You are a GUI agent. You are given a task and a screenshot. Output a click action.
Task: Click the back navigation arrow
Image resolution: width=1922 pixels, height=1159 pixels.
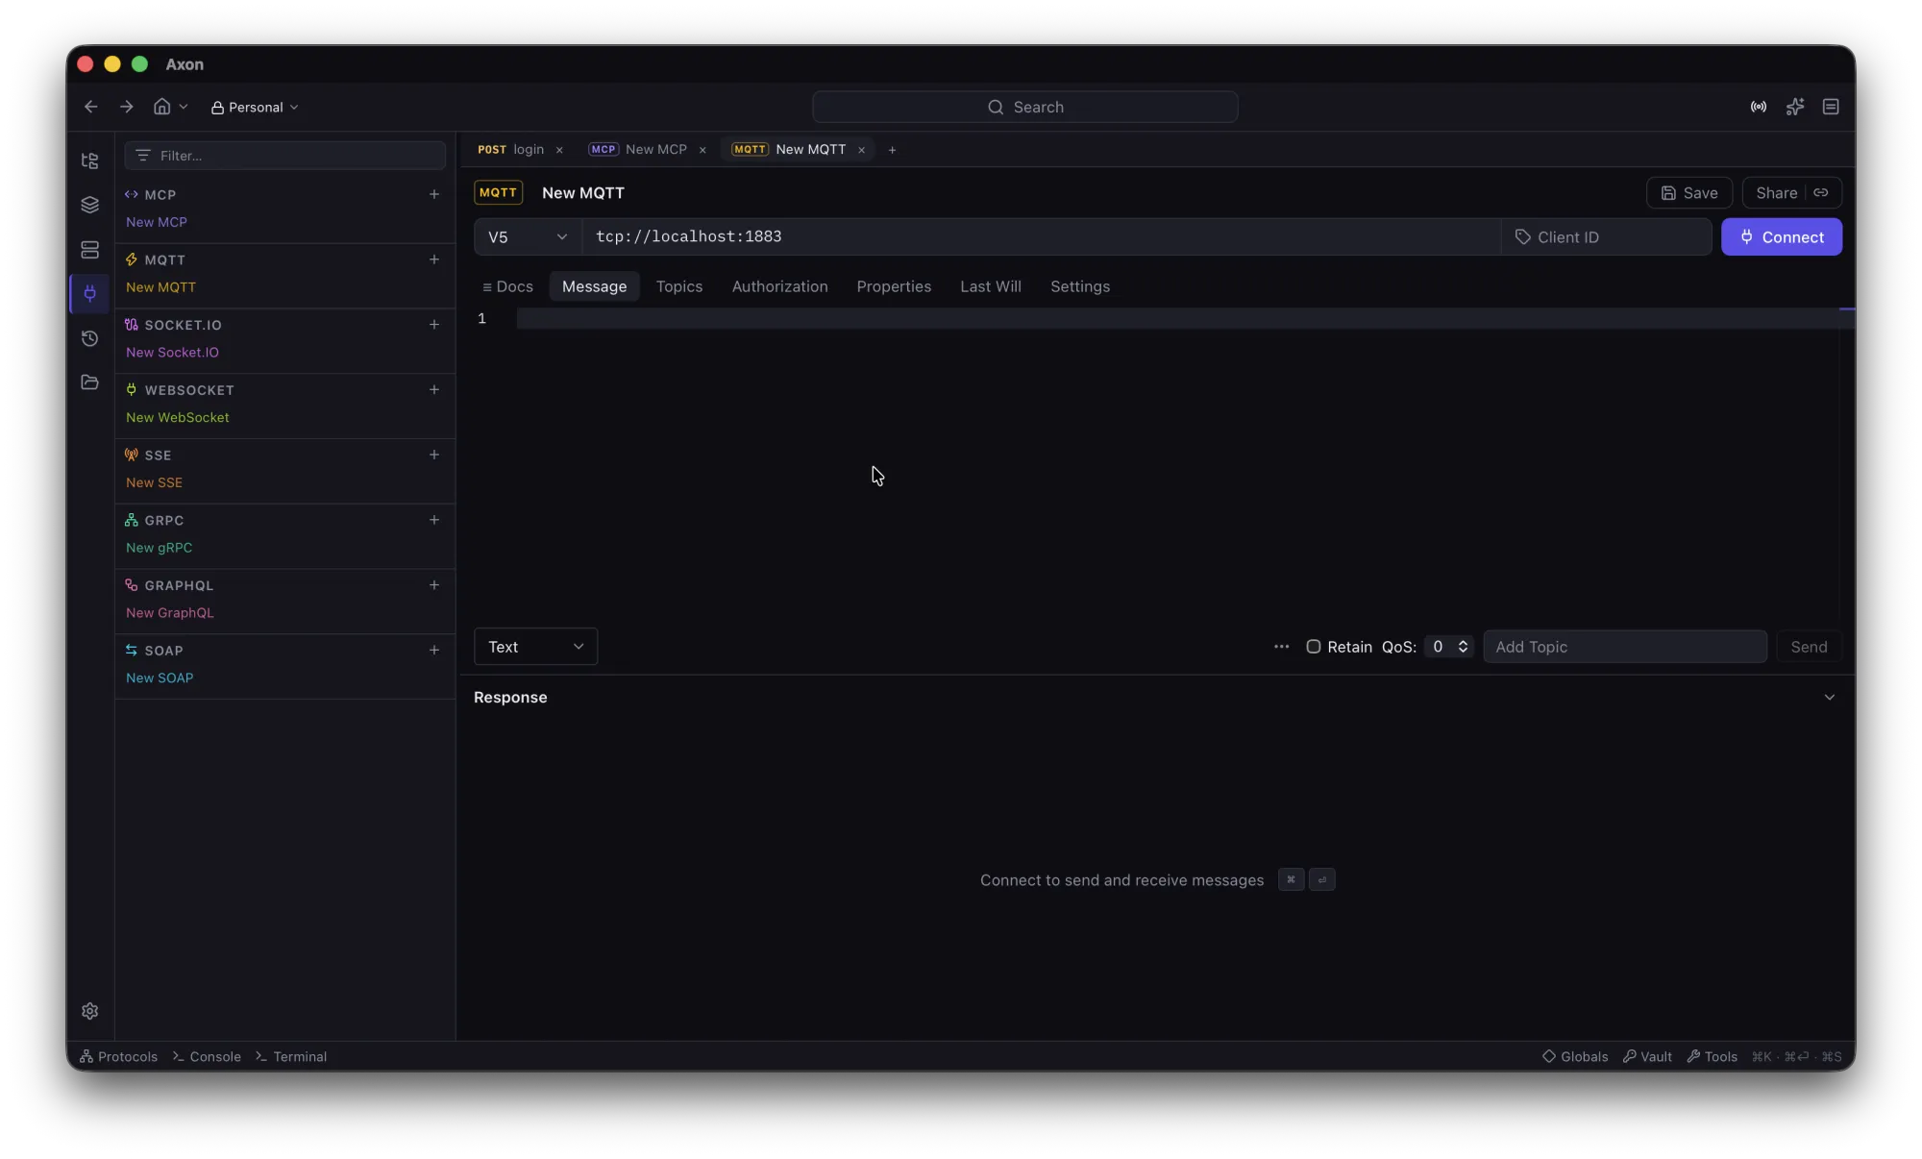[x=91, y=107]
